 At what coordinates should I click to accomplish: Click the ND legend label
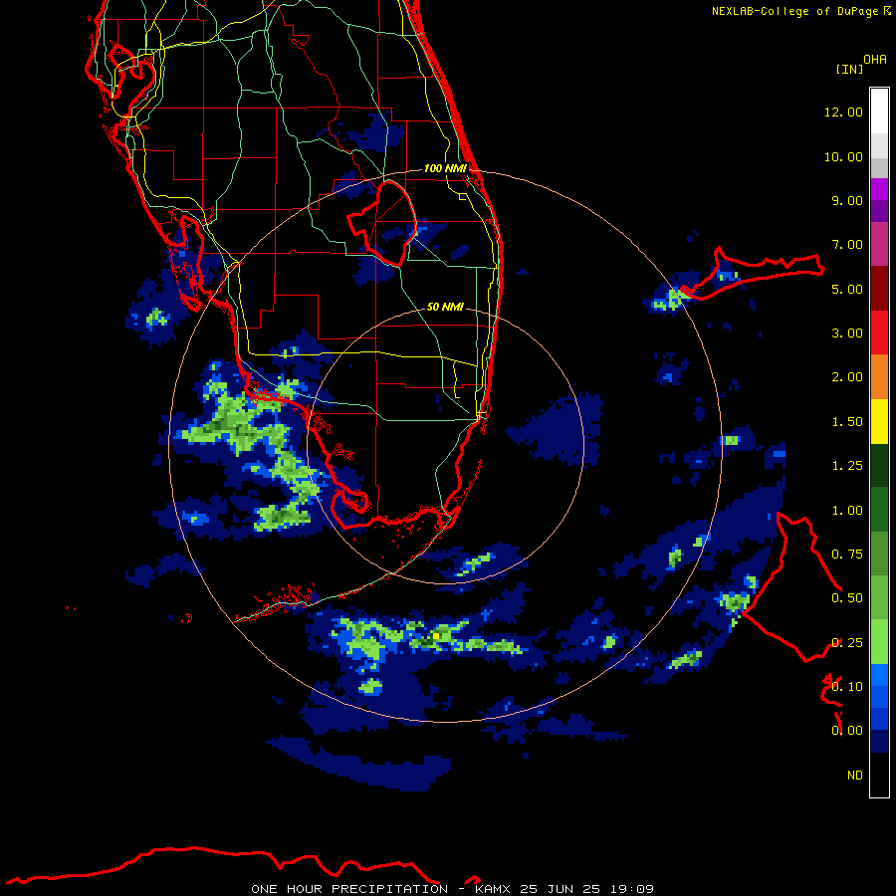click(855, 776)
